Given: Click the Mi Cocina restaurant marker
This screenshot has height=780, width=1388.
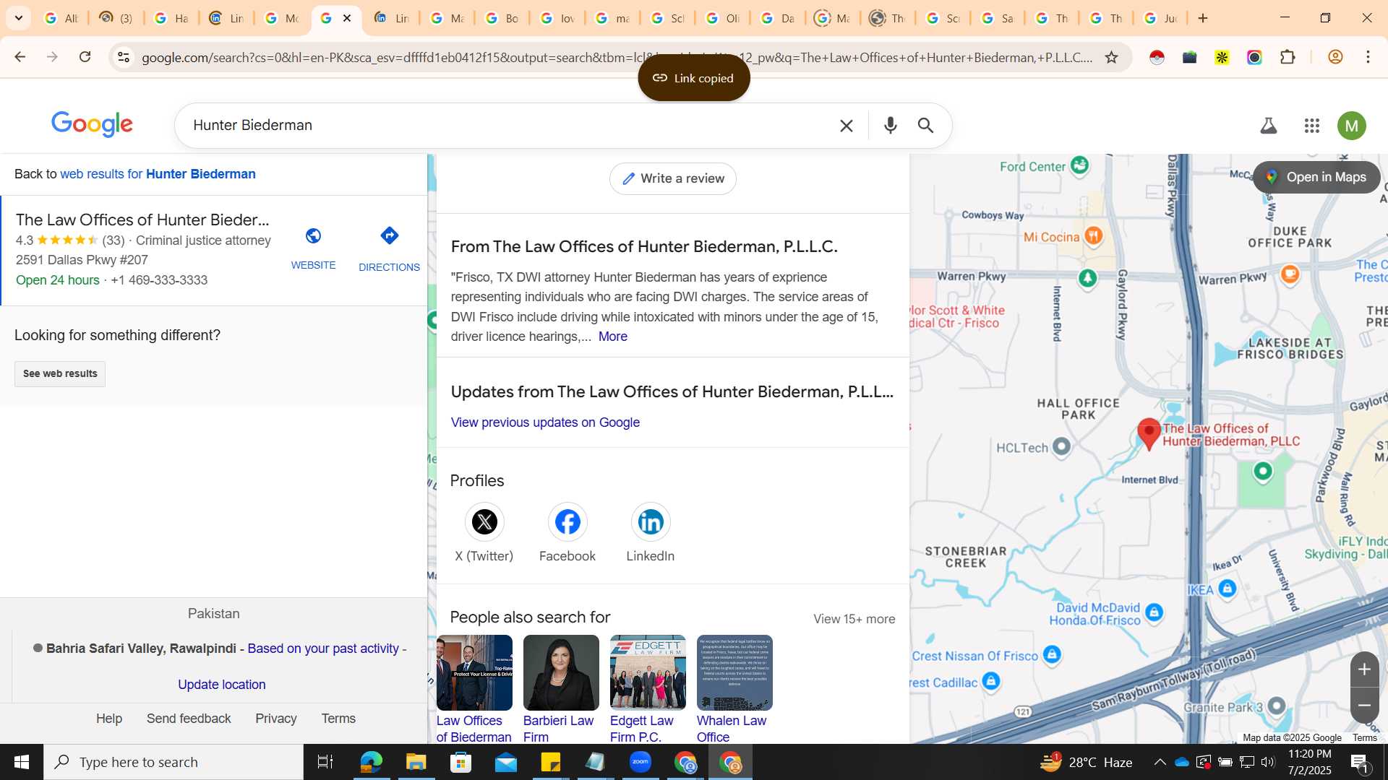Looking at the screenshot, I should (1093, 235).
